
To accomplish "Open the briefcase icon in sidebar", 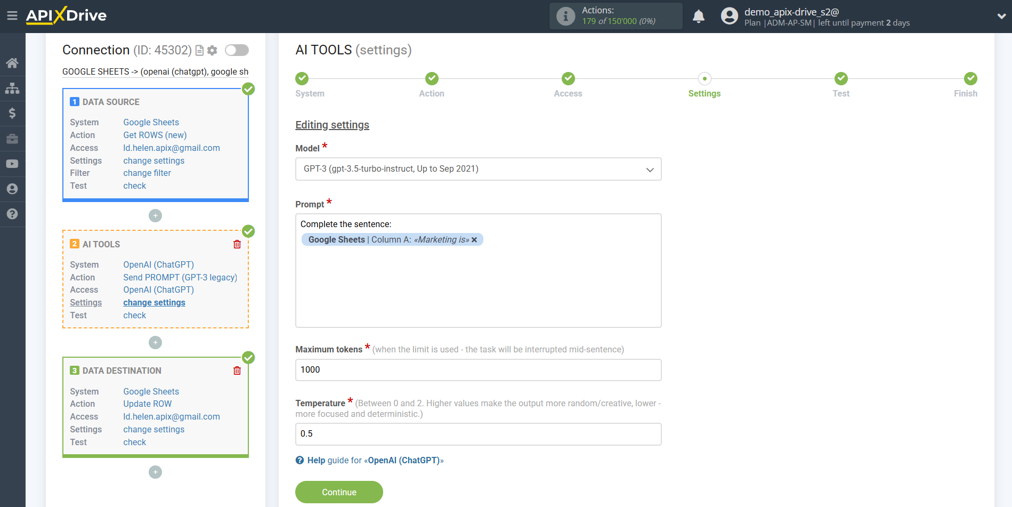I will [x=12, y=139].
